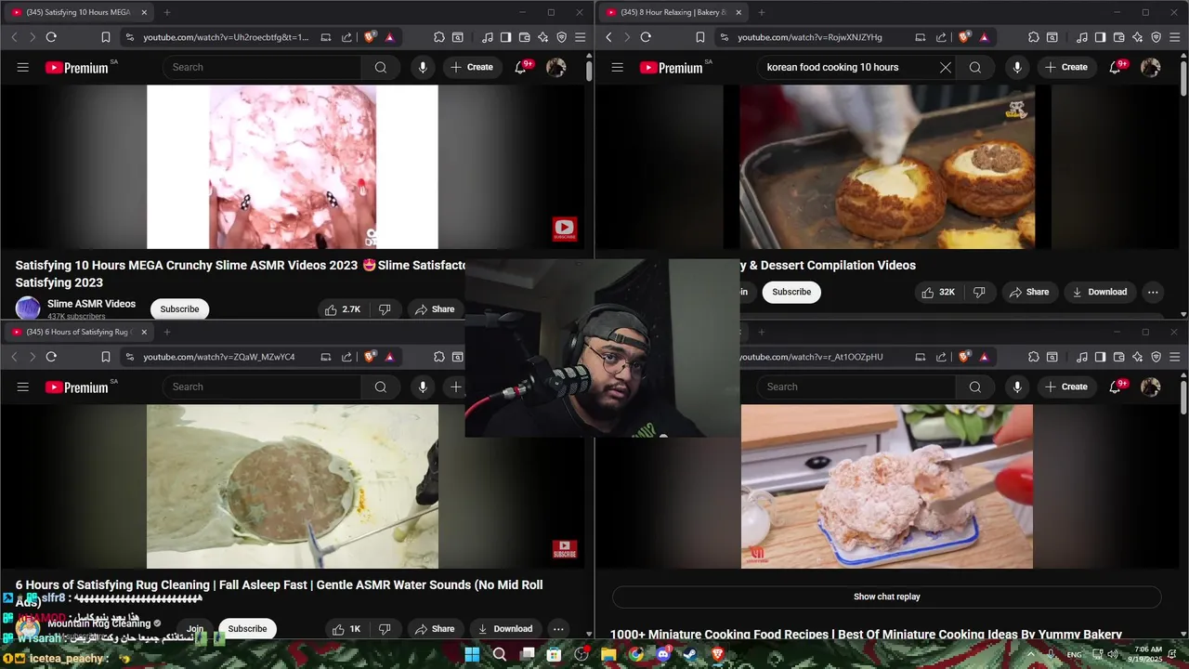Open Brave main menu in the bakery video window
Viewport: 1189px width, 669px height.
point(1175,37)
